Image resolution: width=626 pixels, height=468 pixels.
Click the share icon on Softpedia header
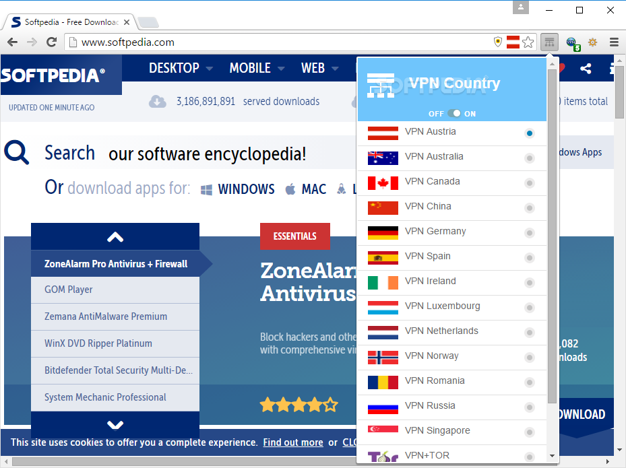point(586,69)
